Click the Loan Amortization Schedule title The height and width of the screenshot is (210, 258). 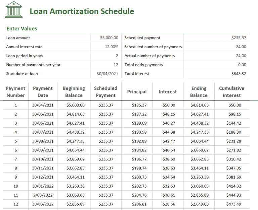point(82,11)
